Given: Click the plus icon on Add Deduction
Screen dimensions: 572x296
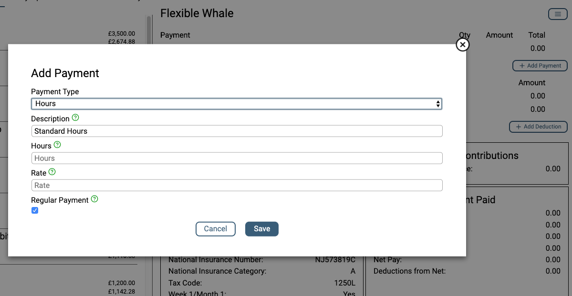Looking at the screenshot, I should (518, 127).
